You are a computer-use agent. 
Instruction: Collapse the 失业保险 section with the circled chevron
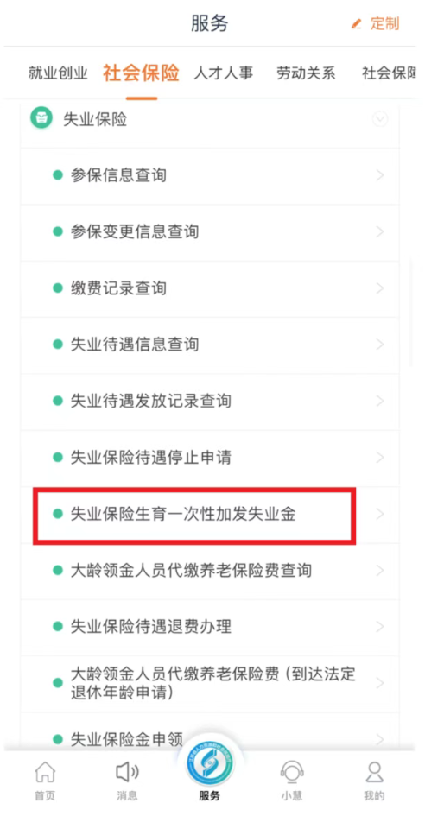pyautogui.click(x=380, y=119)
